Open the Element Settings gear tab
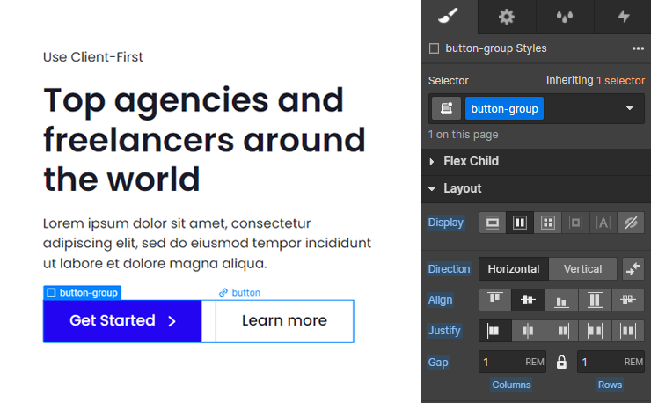651x403 pixels. coord(507,17)
